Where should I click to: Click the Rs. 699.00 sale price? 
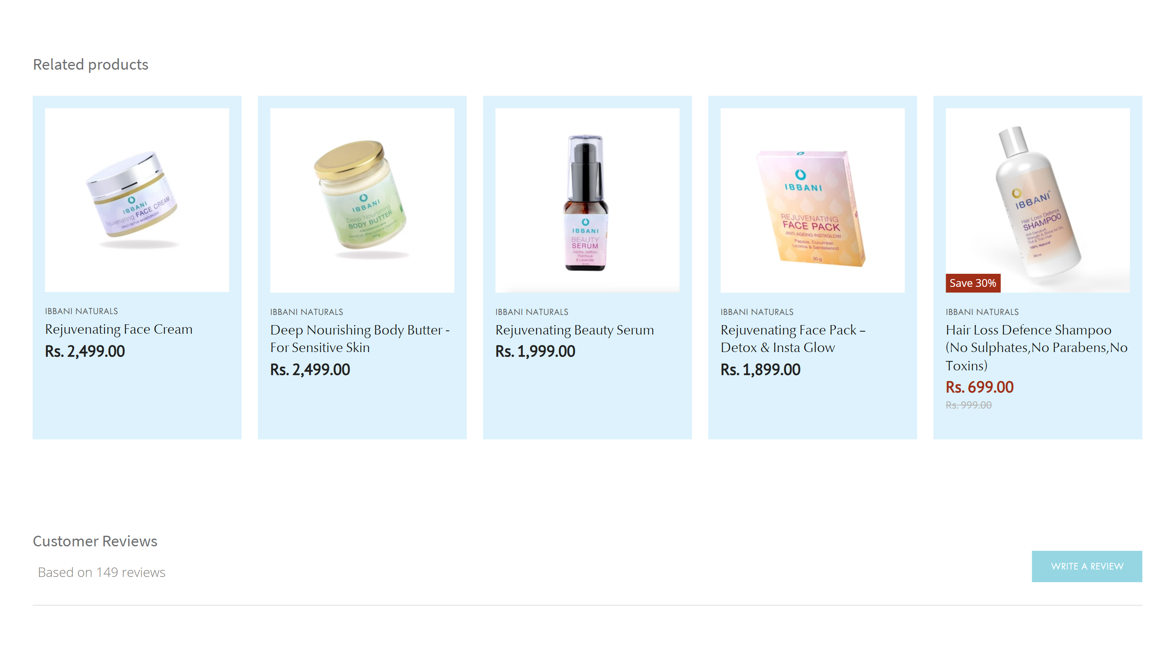979,387
